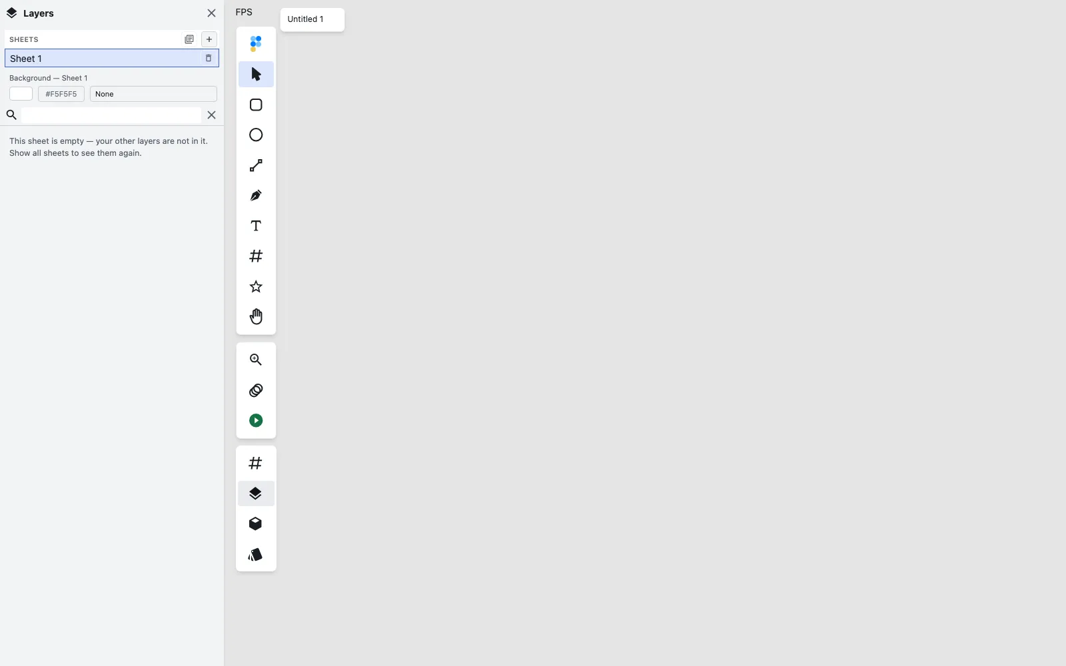
Task: Open the app logo menu
Action: [256, 44]
